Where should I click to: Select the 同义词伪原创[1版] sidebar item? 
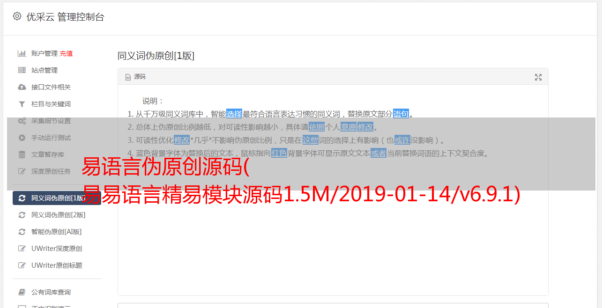point(57,198)
